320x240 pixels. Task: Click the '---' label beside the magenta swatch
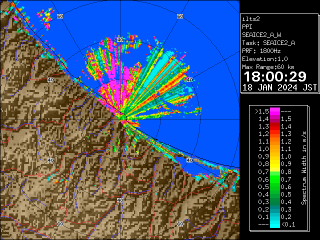point(286,111)
